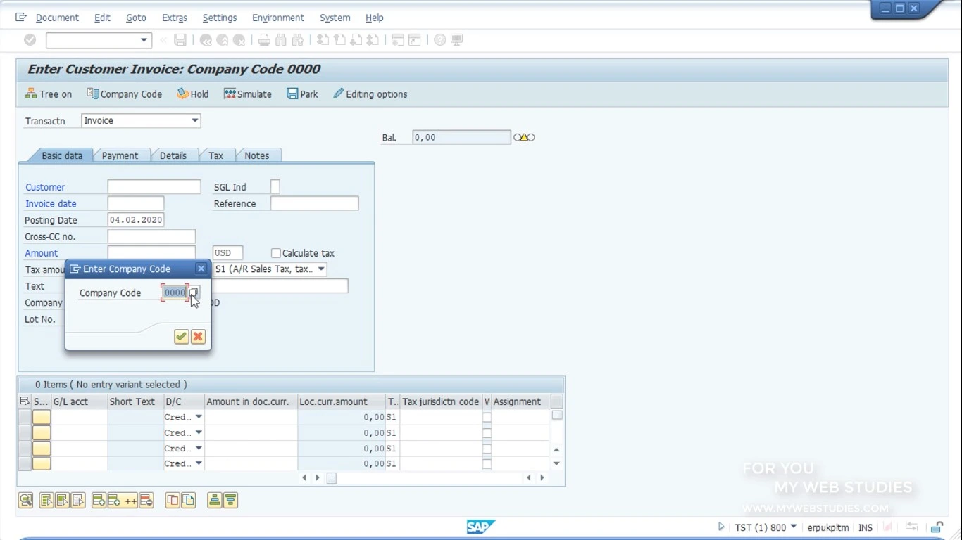Click the Sort descending icon below table
The image size is (962, 540).
[x=230, y=501]
